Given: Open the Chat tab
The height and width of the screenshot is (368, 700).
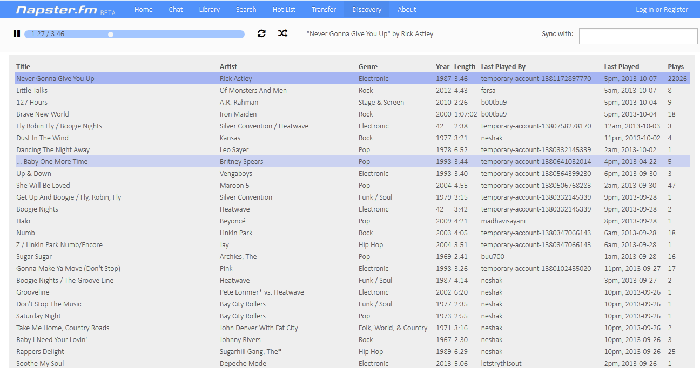Looking at the screenshot, I should [176, 10].
